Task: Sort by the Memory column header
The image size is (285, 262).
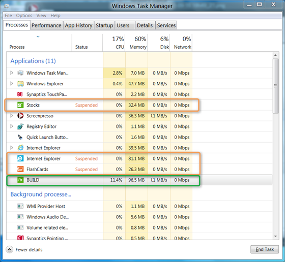Action: pyautogui.click(x=136, y=43)
